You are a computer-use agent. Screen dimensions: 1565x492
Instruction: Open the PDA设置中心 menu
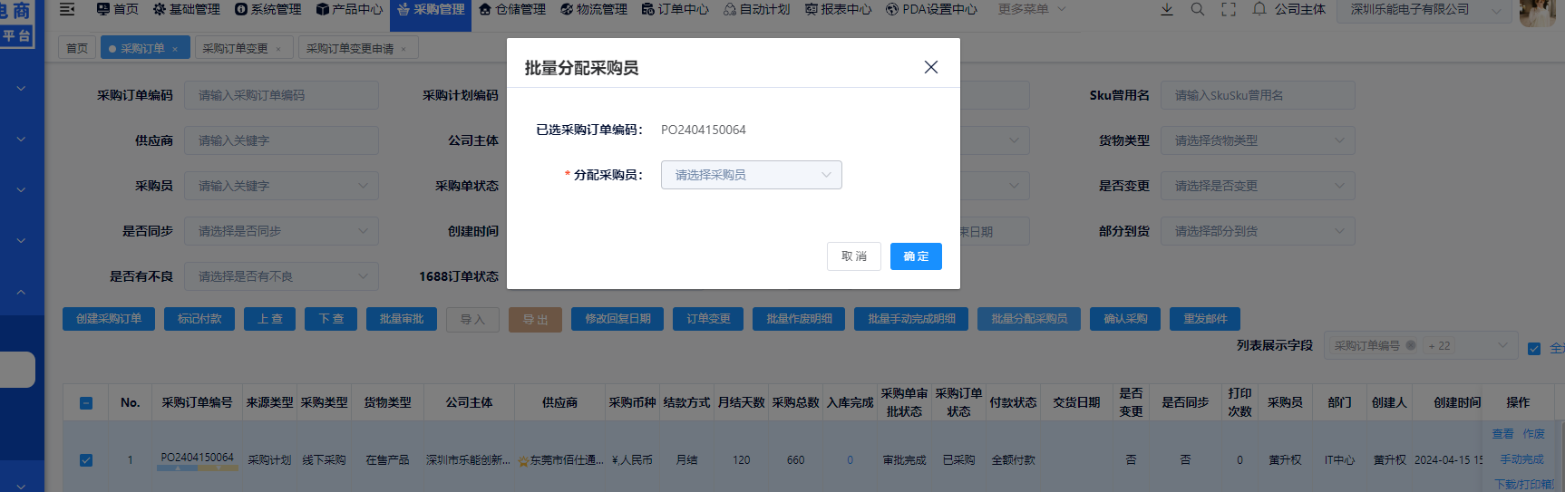click(932, 9)
